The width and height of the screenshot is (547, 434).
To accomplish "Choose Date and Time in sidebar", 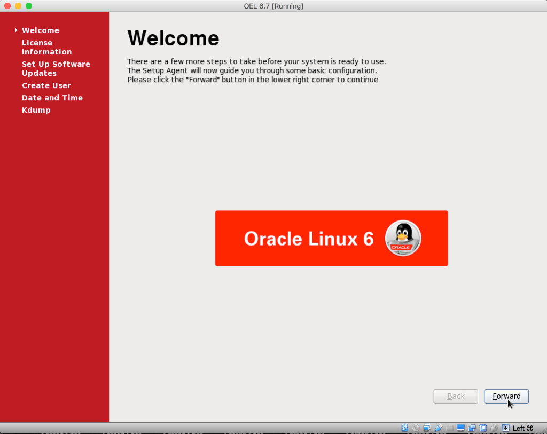I will tap(52, 98).
